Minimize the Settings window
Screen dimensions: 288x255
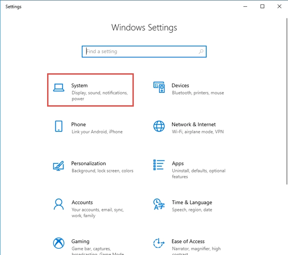point(245,6)
